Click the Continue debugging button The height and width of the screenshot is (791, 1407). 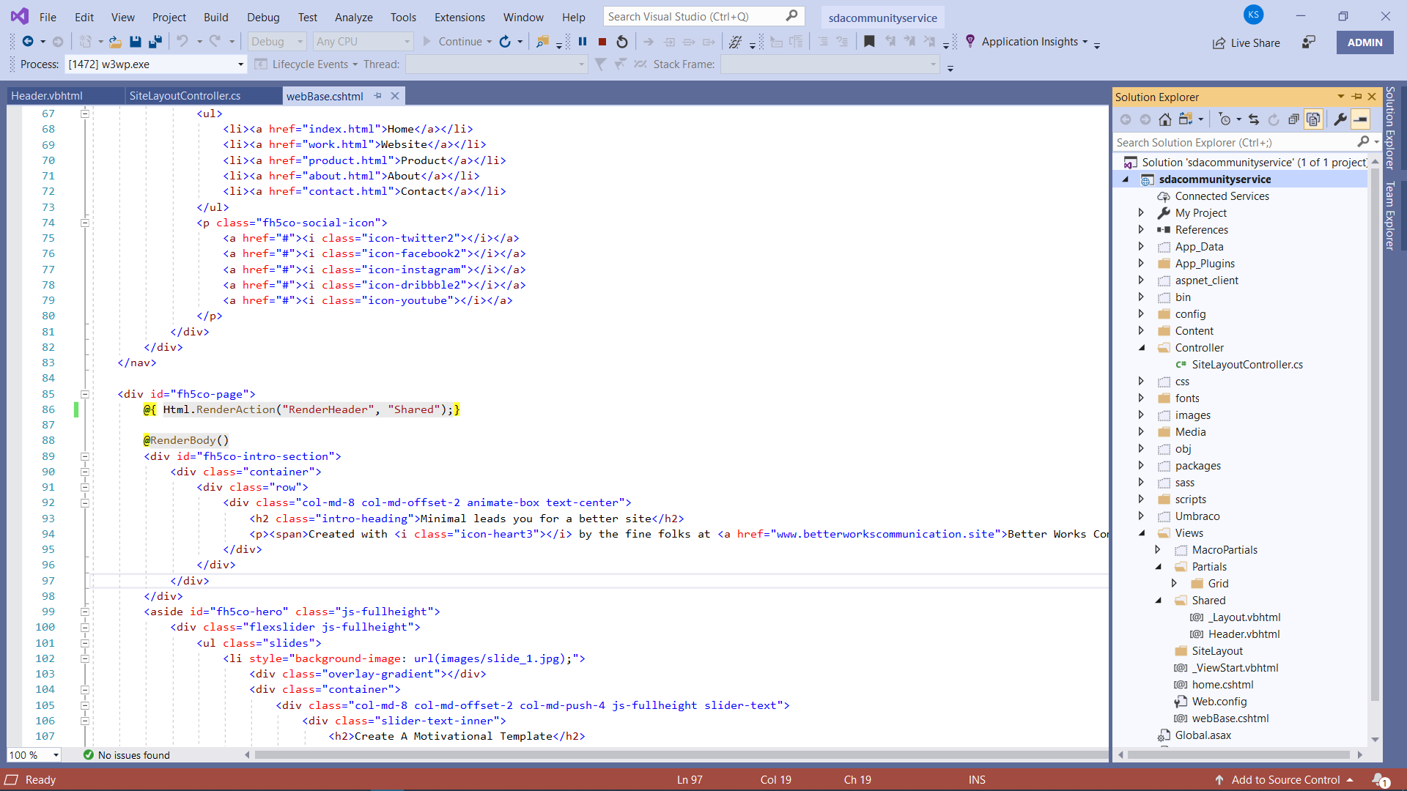click(x=453, y=42)
